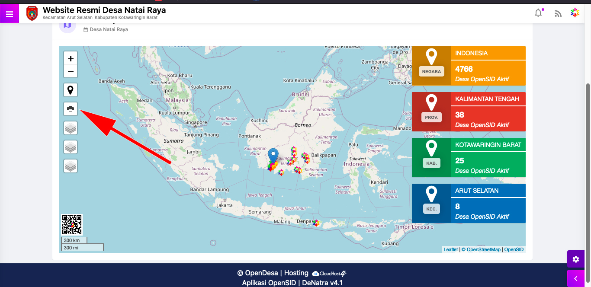The width and height of the screenshot is (591, 287).
Task: Click the colorful OpenSID icon in header
Action: click(575, 13)
